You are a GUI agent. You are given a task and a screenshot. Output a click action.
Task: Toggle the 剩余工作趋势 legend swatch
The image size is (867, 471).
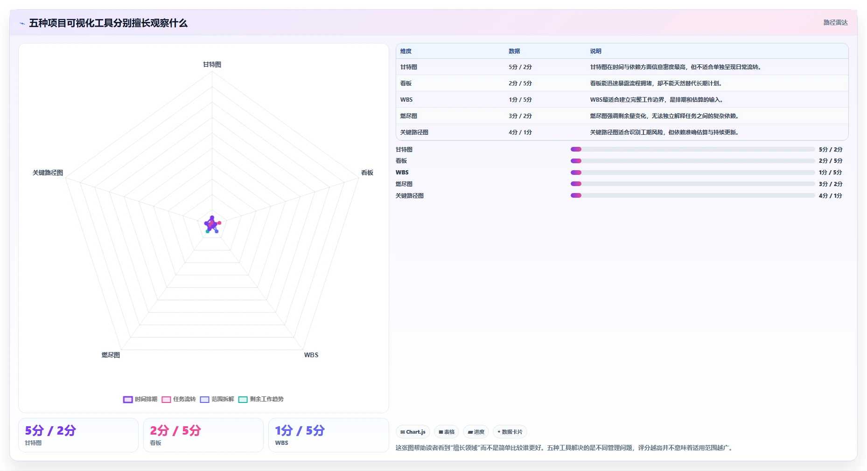coord(243,399)
